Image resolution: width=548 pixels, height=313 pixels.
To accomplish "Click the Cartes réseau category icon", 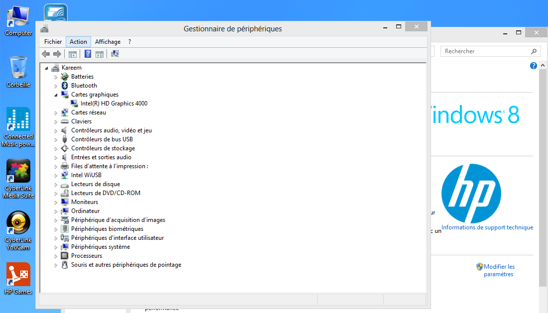I will click(x=65, y=112).
